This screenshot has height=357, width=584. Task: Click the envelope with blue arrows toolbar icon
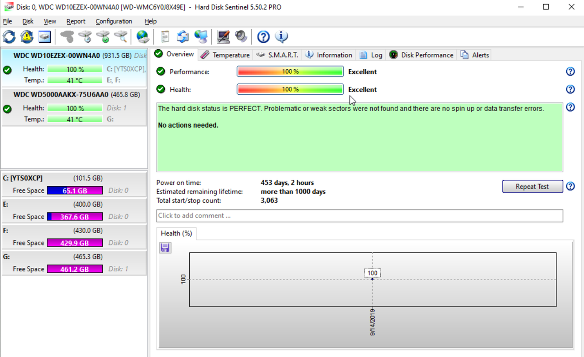183,37
